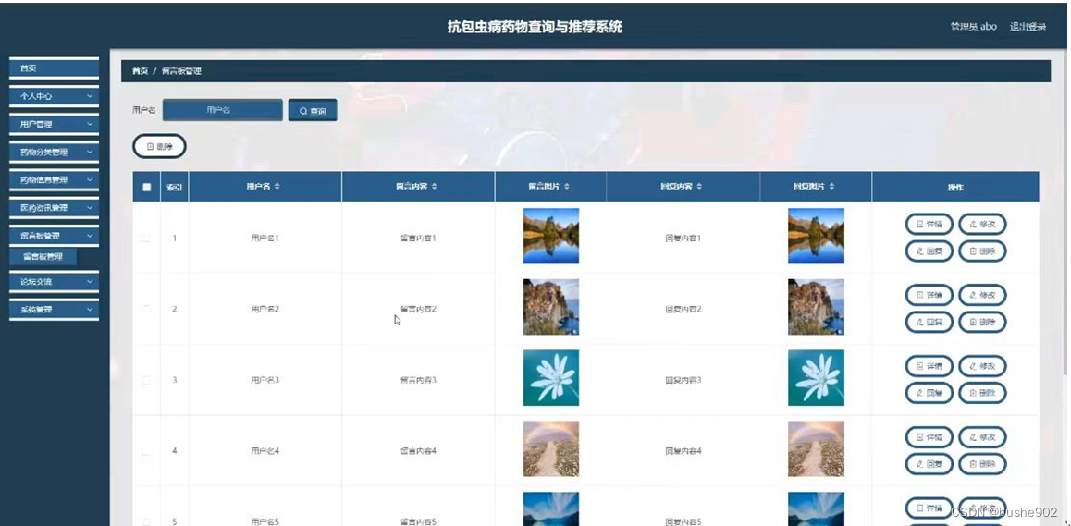1071x526 pixels.
Task: Click 首页 in the breadcrumb
Action: [x=140, y=71]
